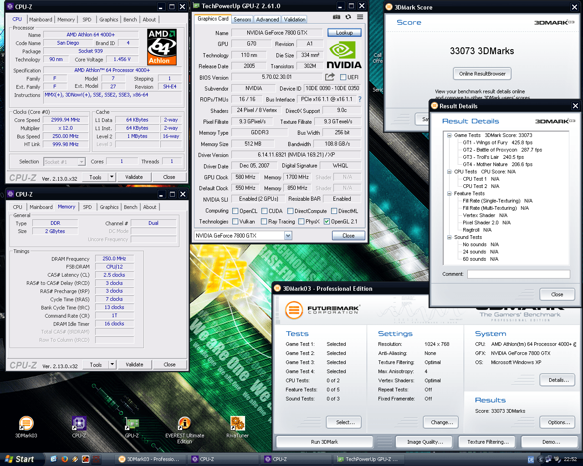583x466 pixels.
Task: Collapse the Feature Tests tree node
Action: pos(449,193)
